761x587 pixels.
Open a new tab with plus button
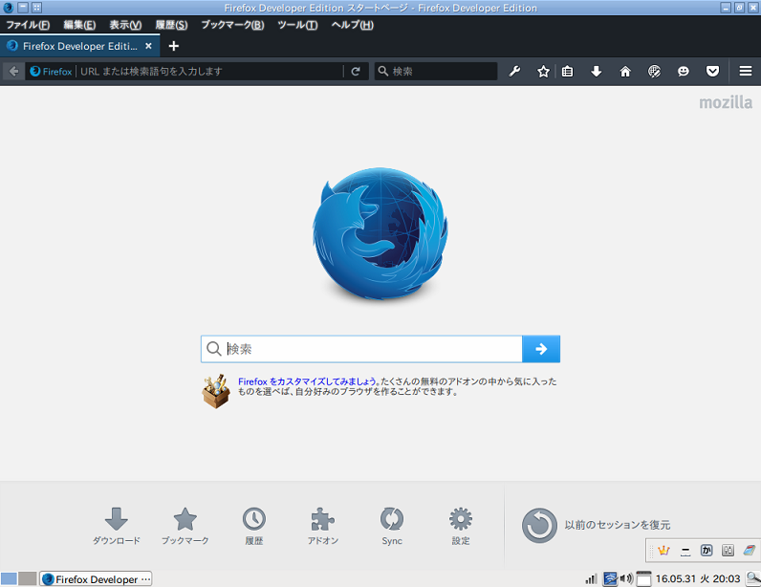pyautogui.click(x=173, y=46)
